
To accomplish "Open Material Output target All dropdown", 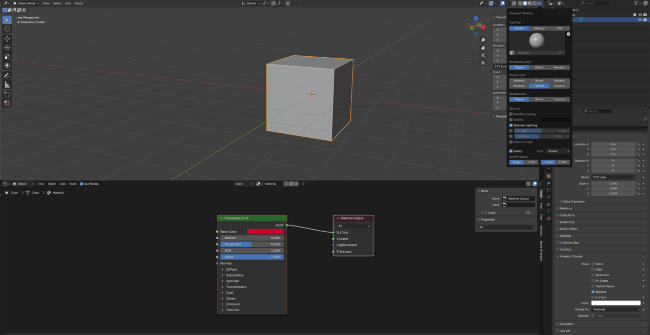I will (353, 226).
